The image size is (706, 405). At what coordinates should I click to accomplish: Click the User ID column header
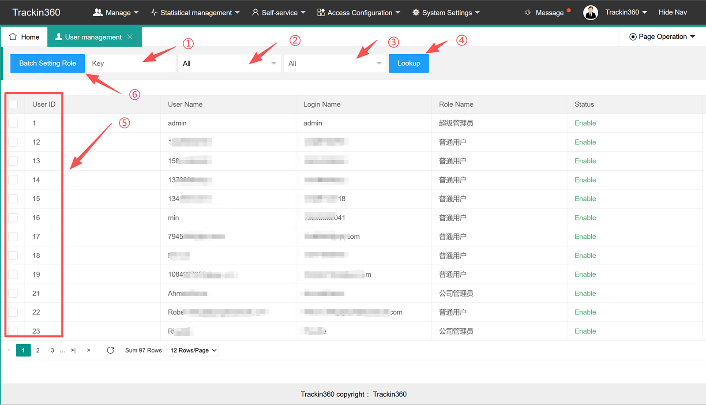[44, 104]
